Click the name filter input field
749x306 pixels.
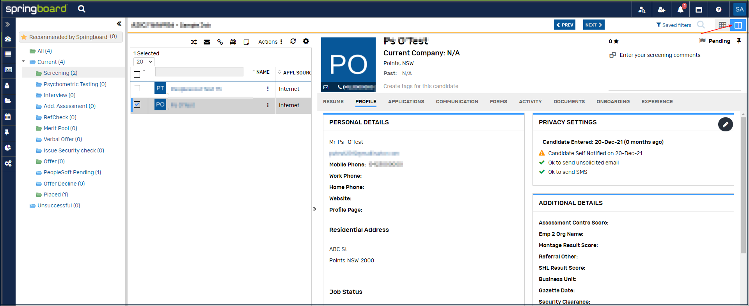point(199,72)
